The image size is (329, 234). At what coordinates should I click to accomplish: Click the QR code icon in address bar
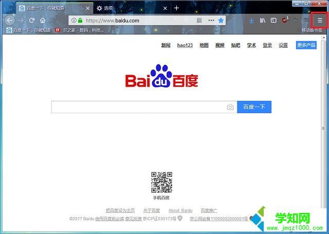(x=199, y=21)
